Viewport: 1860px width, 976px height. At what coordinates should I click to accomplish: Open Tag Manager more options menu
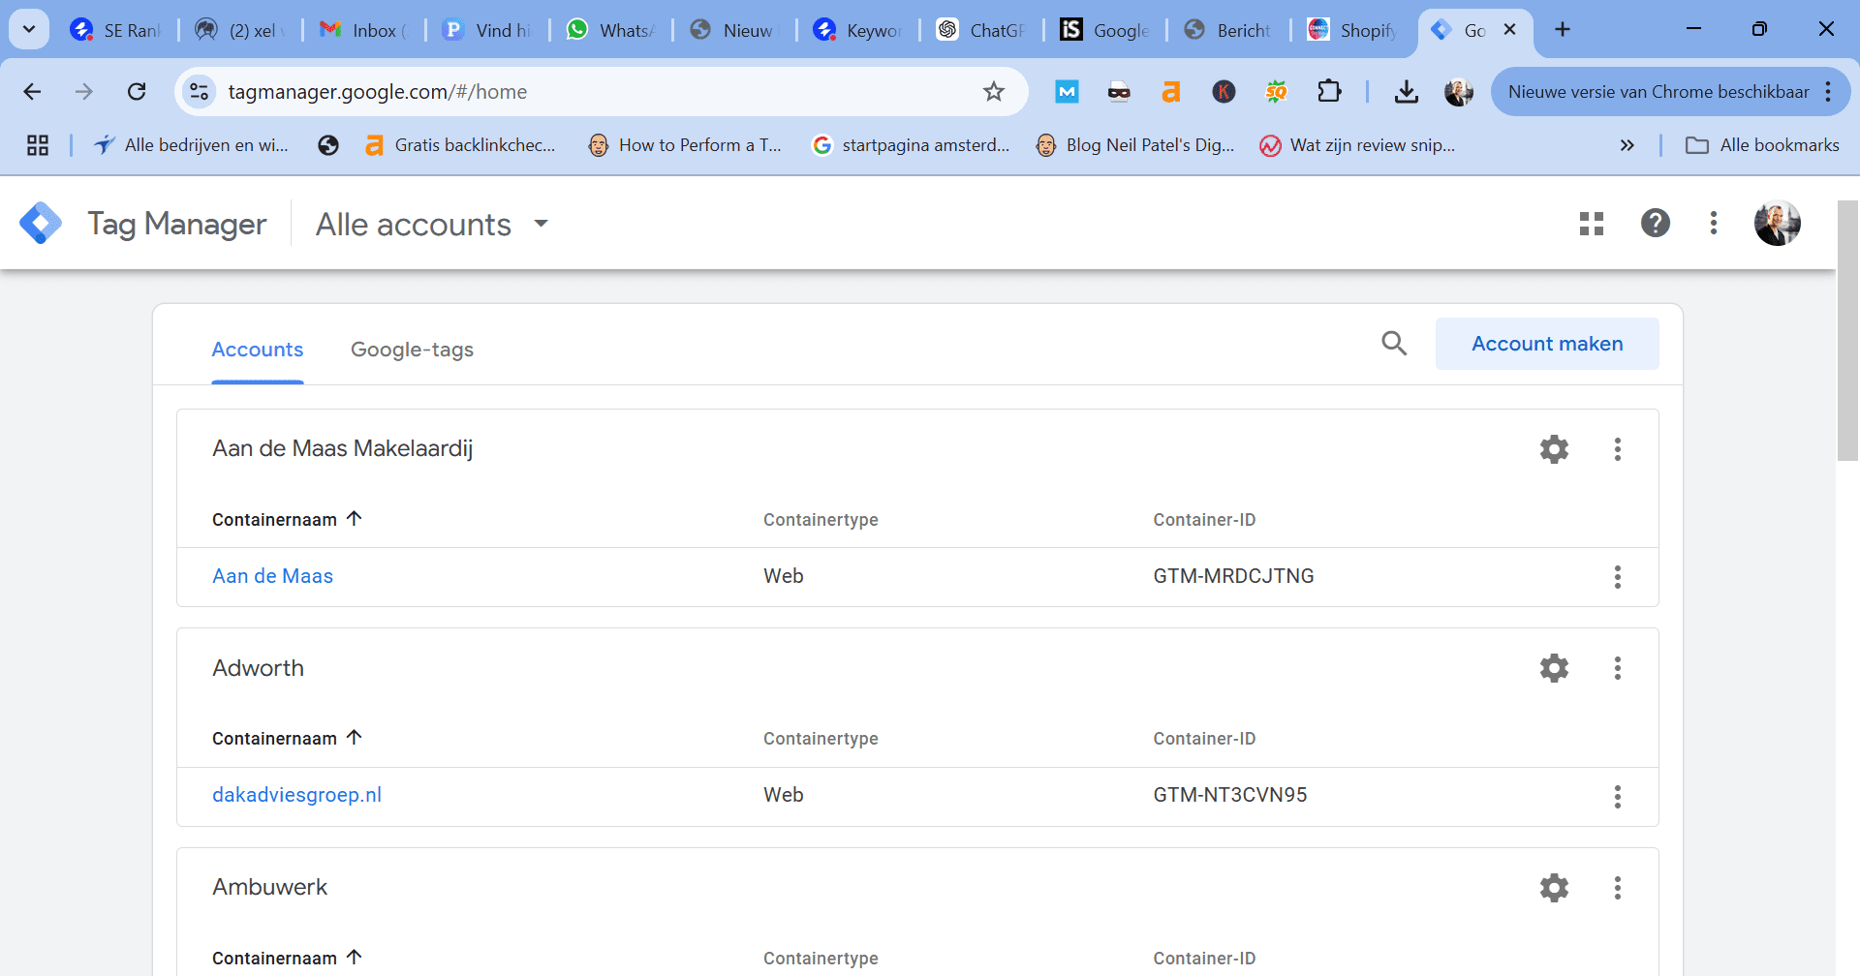point(1713,224)
